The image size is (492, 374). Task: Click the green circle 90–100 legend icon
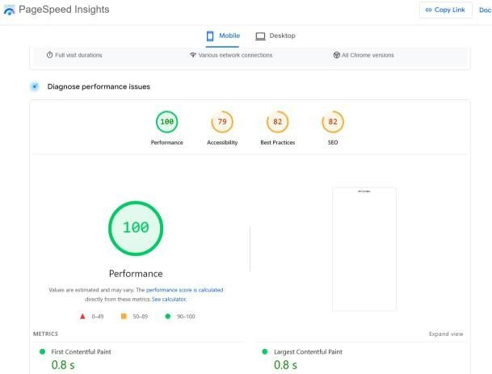click(x=168, y=317)
